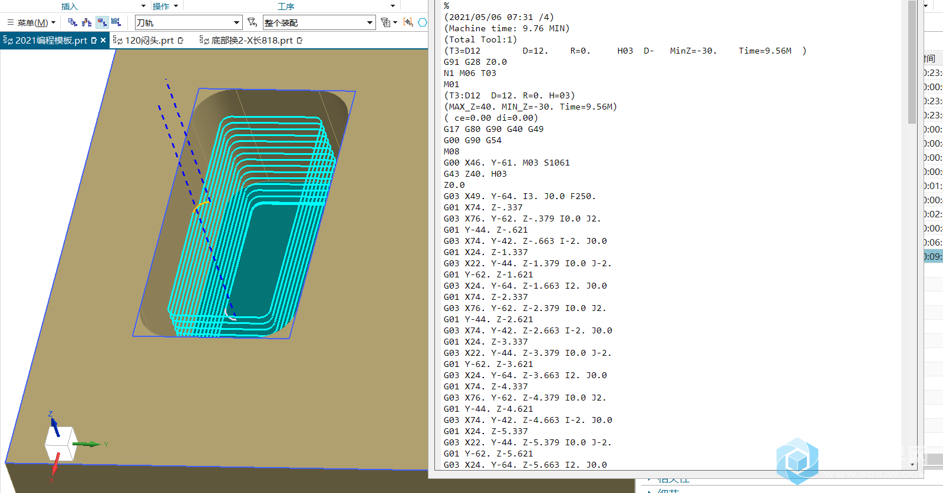Click line '(MAX_Z=40. MIN_Z=-30. Time=9.56M)'
Screen dimensions: 943x493
coord(530,107)
